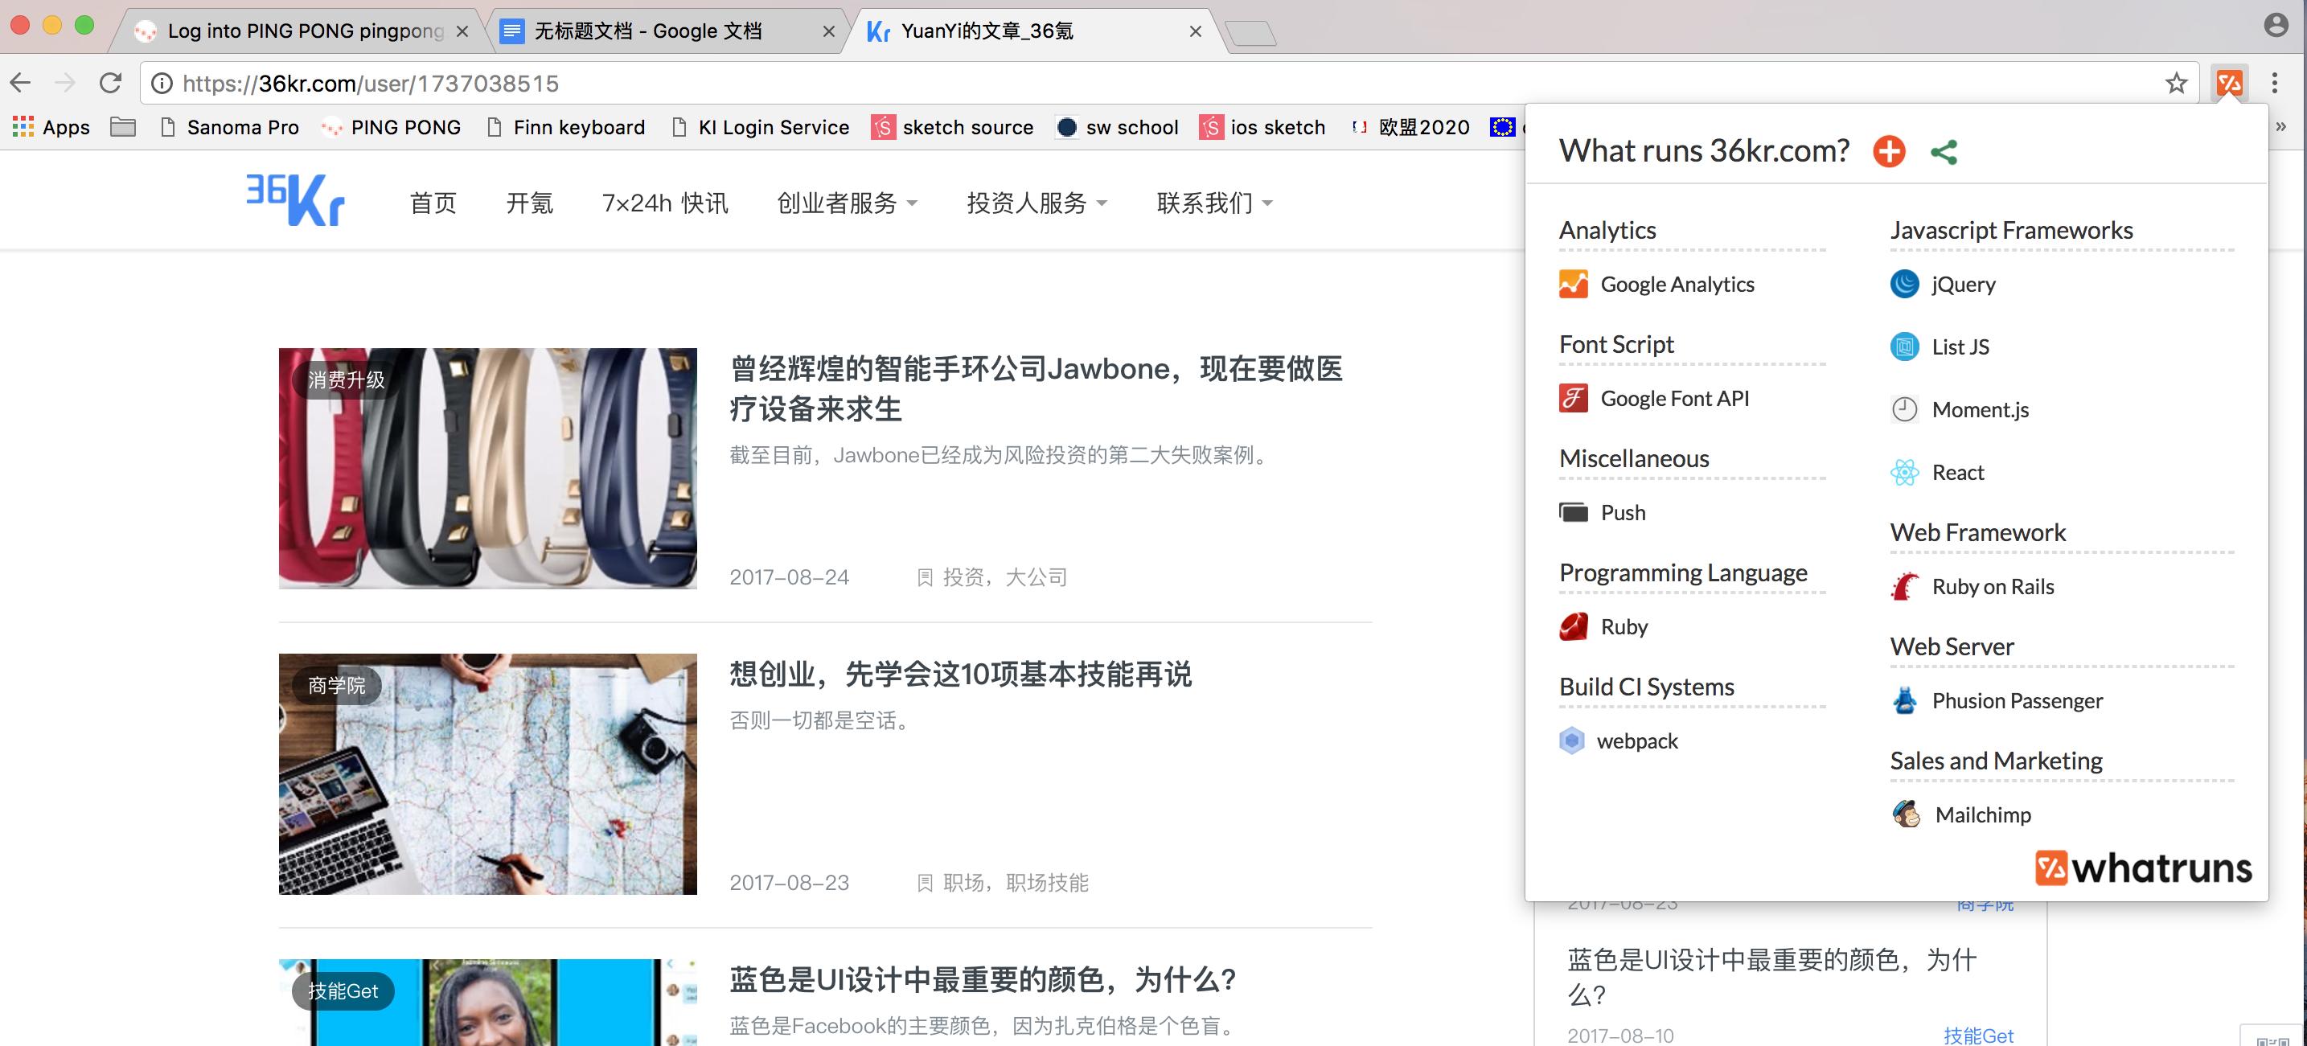2307x1046 pixels.
Task: Click the red plus icon in WhatRuns popup
Action: tap(1889, 151)
